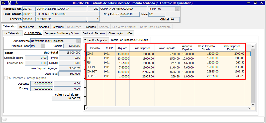Click the grid vertical scrollbar track
Image resolution: width=266 pixels, height=123 pixels.
pos(253,75)
